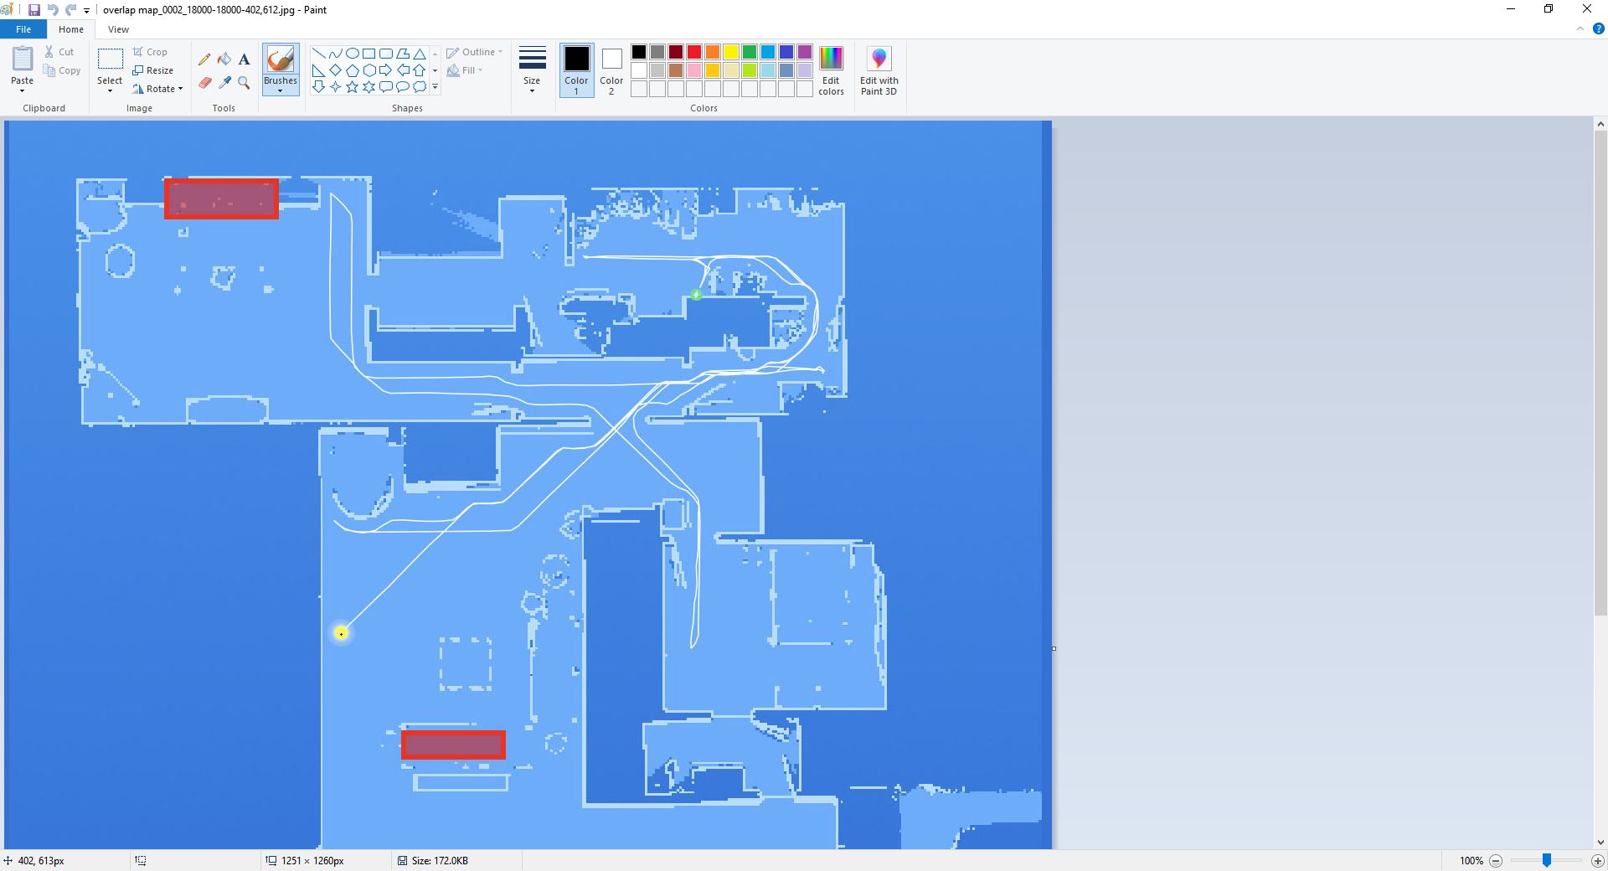The height and width of the screenshot is (871, 1608).
Task: Open the Rotate dropdown menu
Action: pyautogui.click(x=157, y=89)
